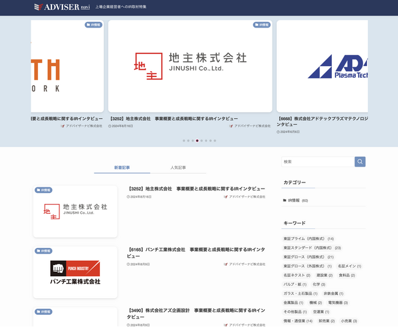Click IR情報 badge on 地主株式会社 list thumbnail

click(43, 190)
